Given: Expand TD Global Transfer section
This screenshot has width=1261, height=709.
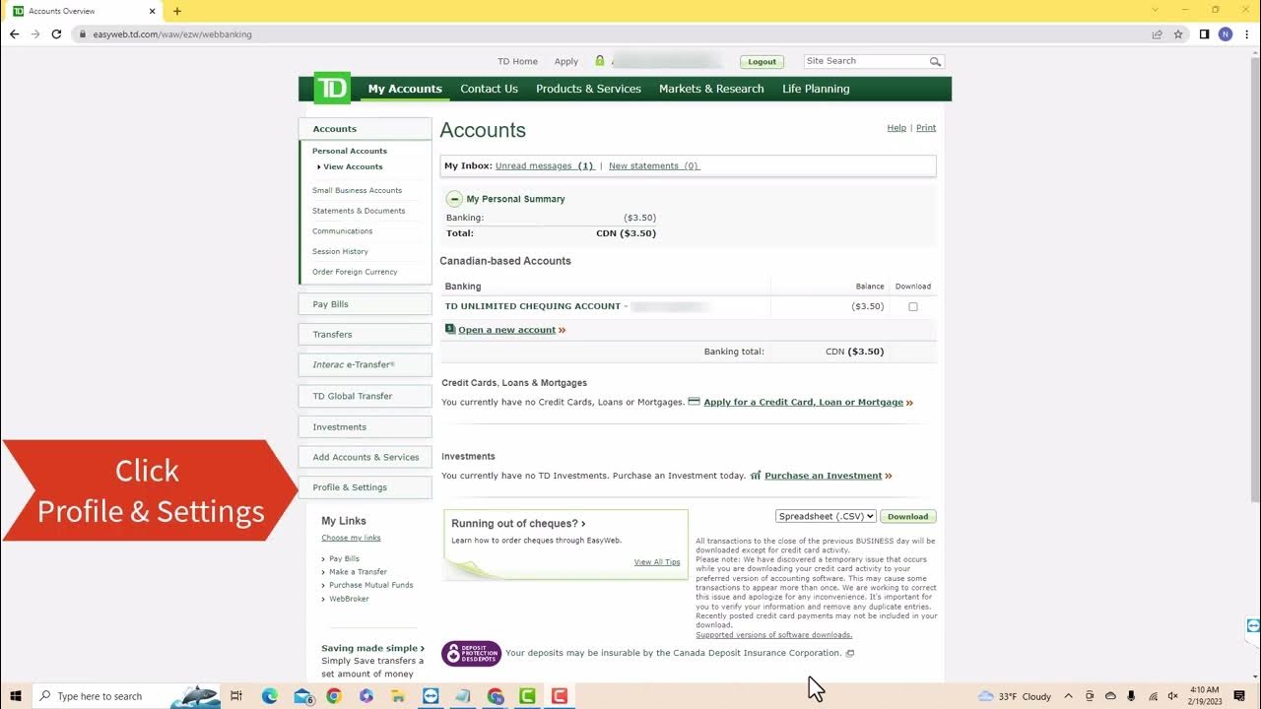Looking at the screenshot, I should [365, 396].
